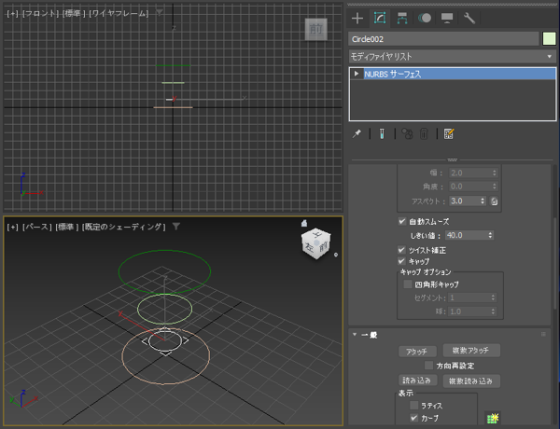The width and height of the screenshot is (560, 429).
Task: Click the 読み込み button
Action: pos(417,381)
